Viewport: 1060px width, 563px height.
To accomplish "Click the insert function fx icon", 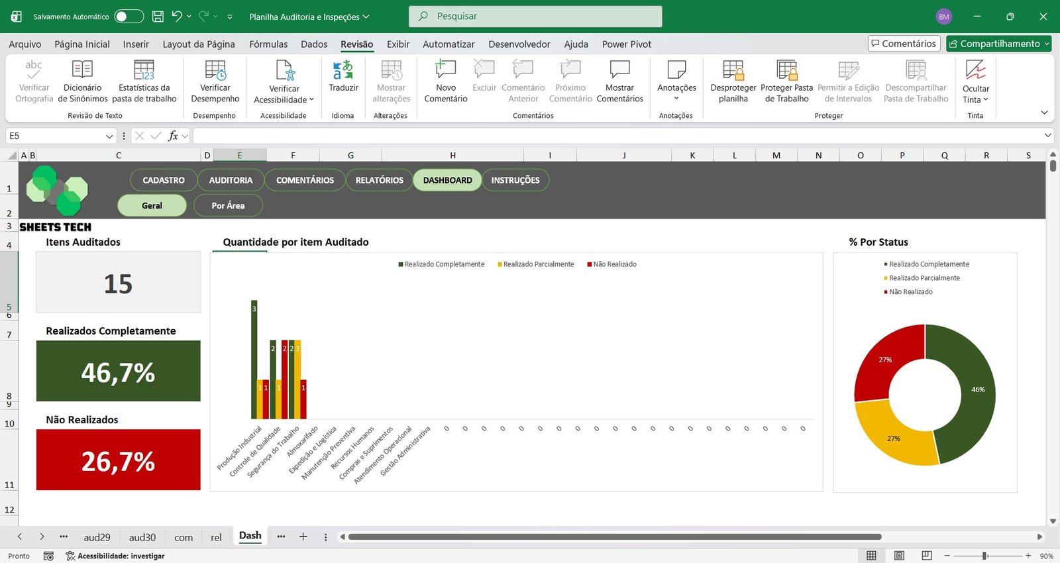I will [x=173, y=136].
